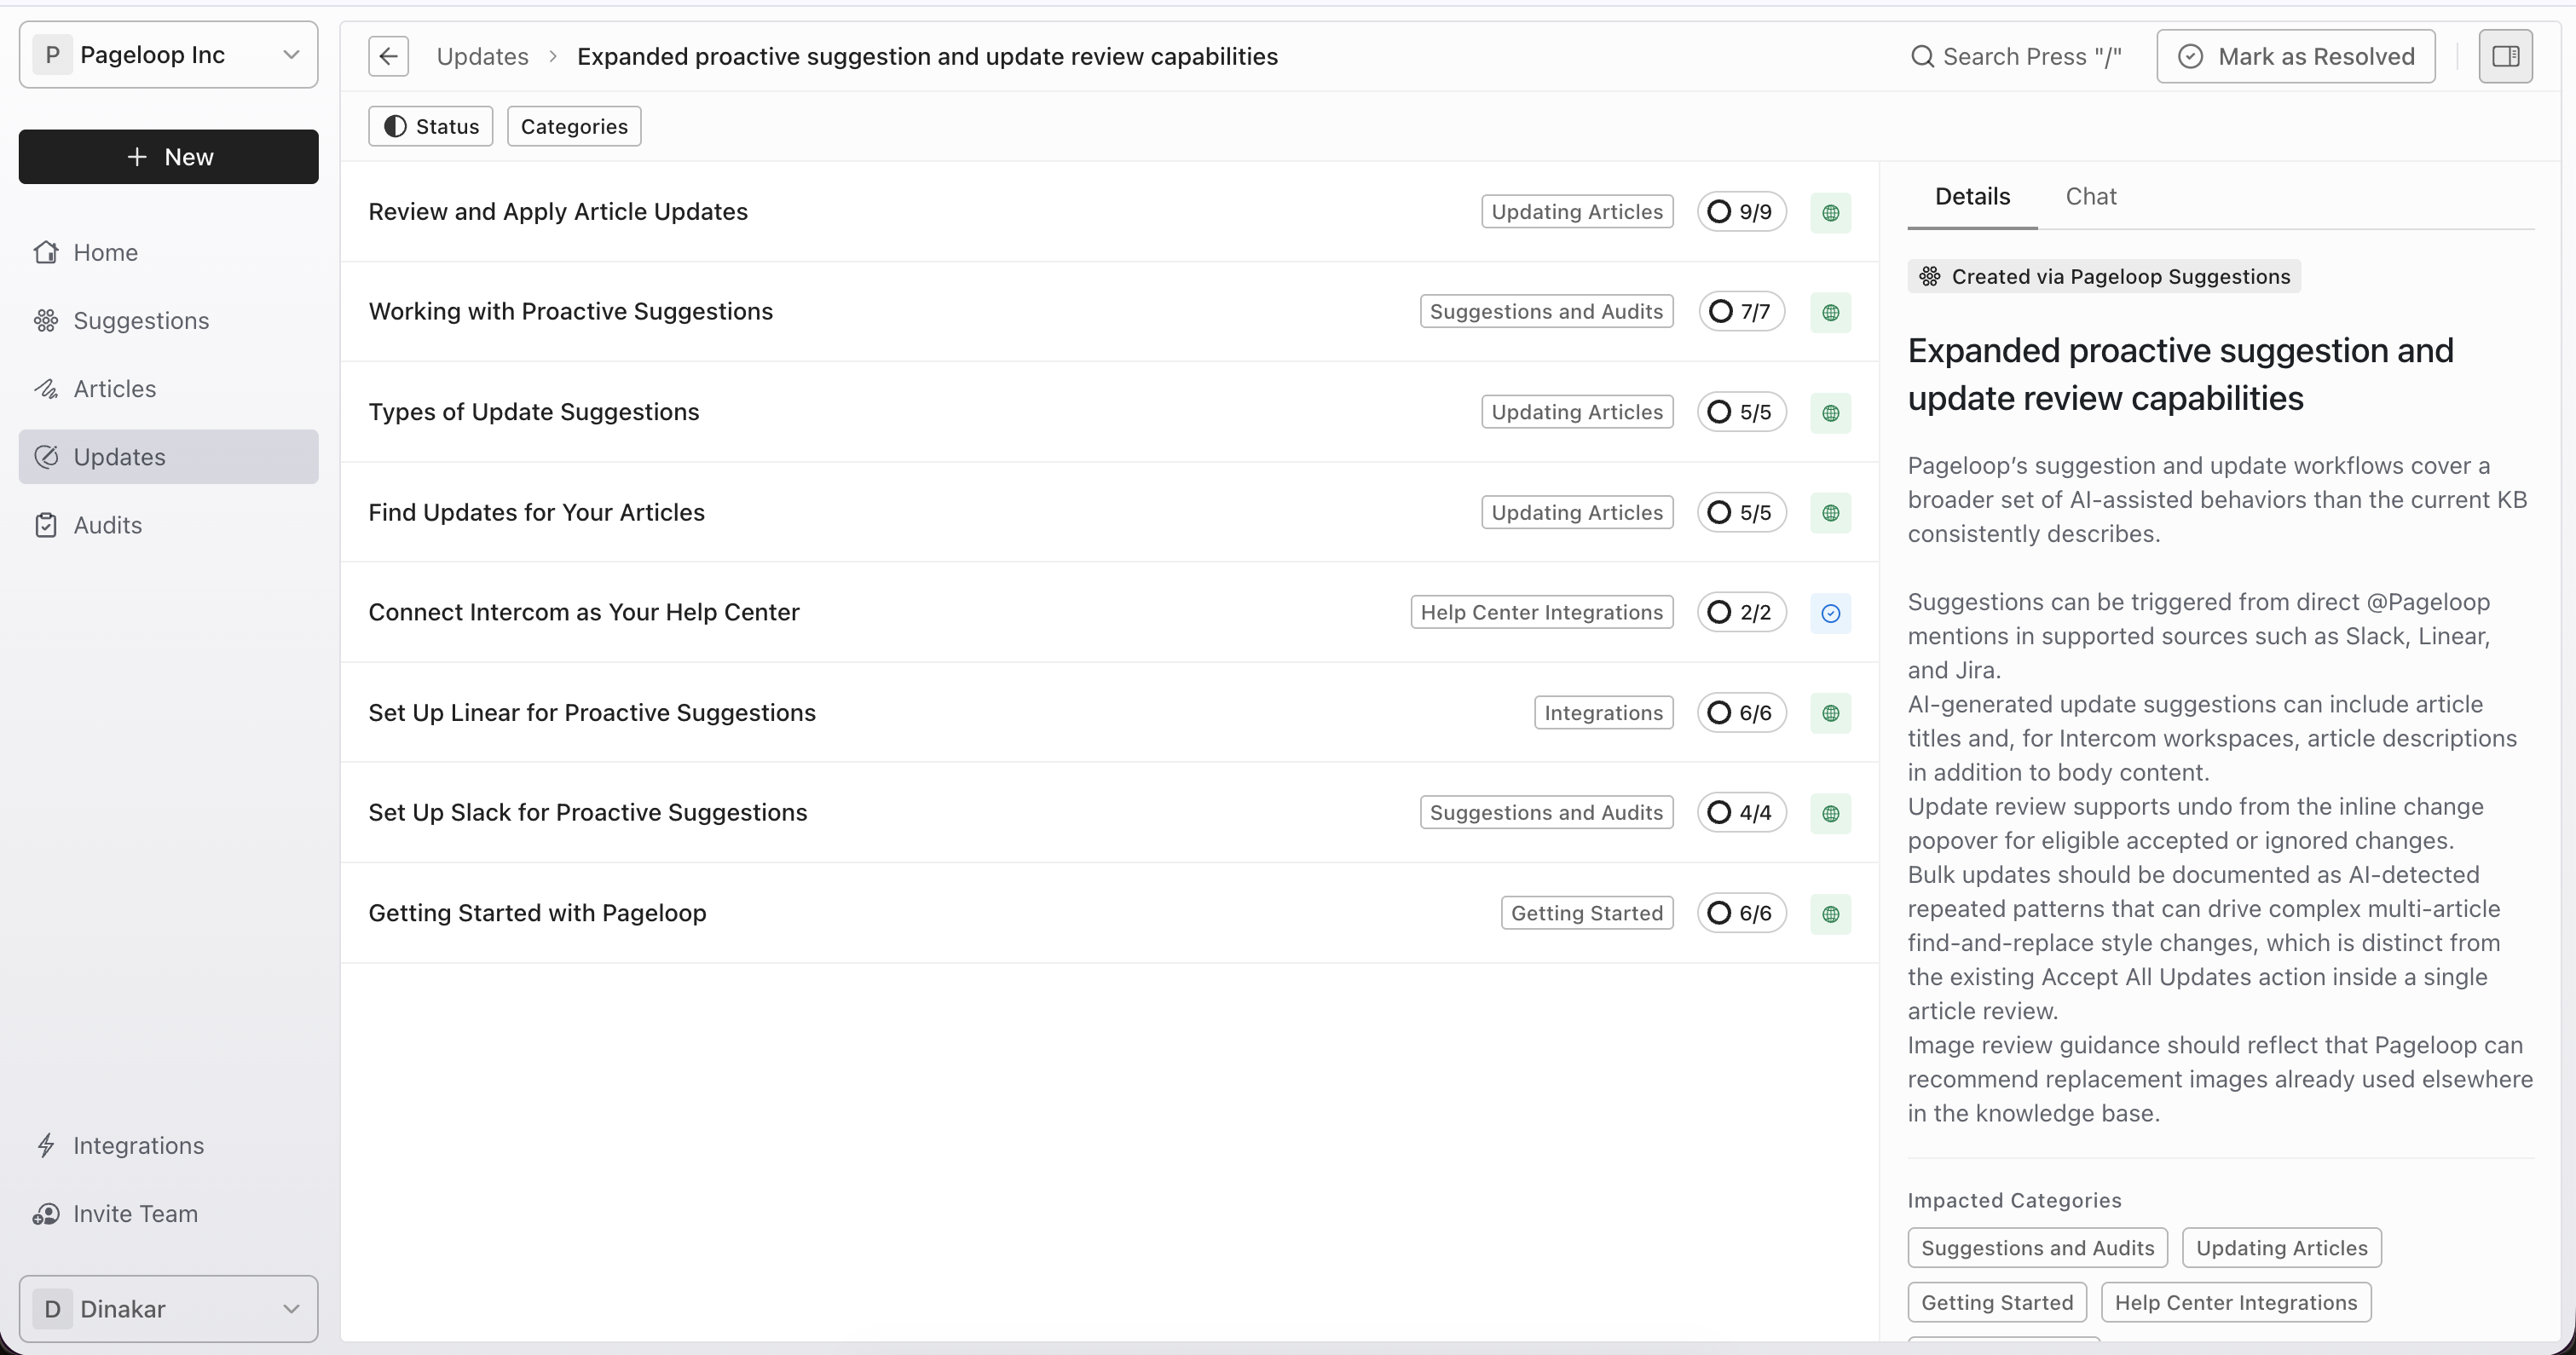Toggle the right sidebar panel icon
Viewport: 2576px width, 1355px height.
click(2505, 56)
